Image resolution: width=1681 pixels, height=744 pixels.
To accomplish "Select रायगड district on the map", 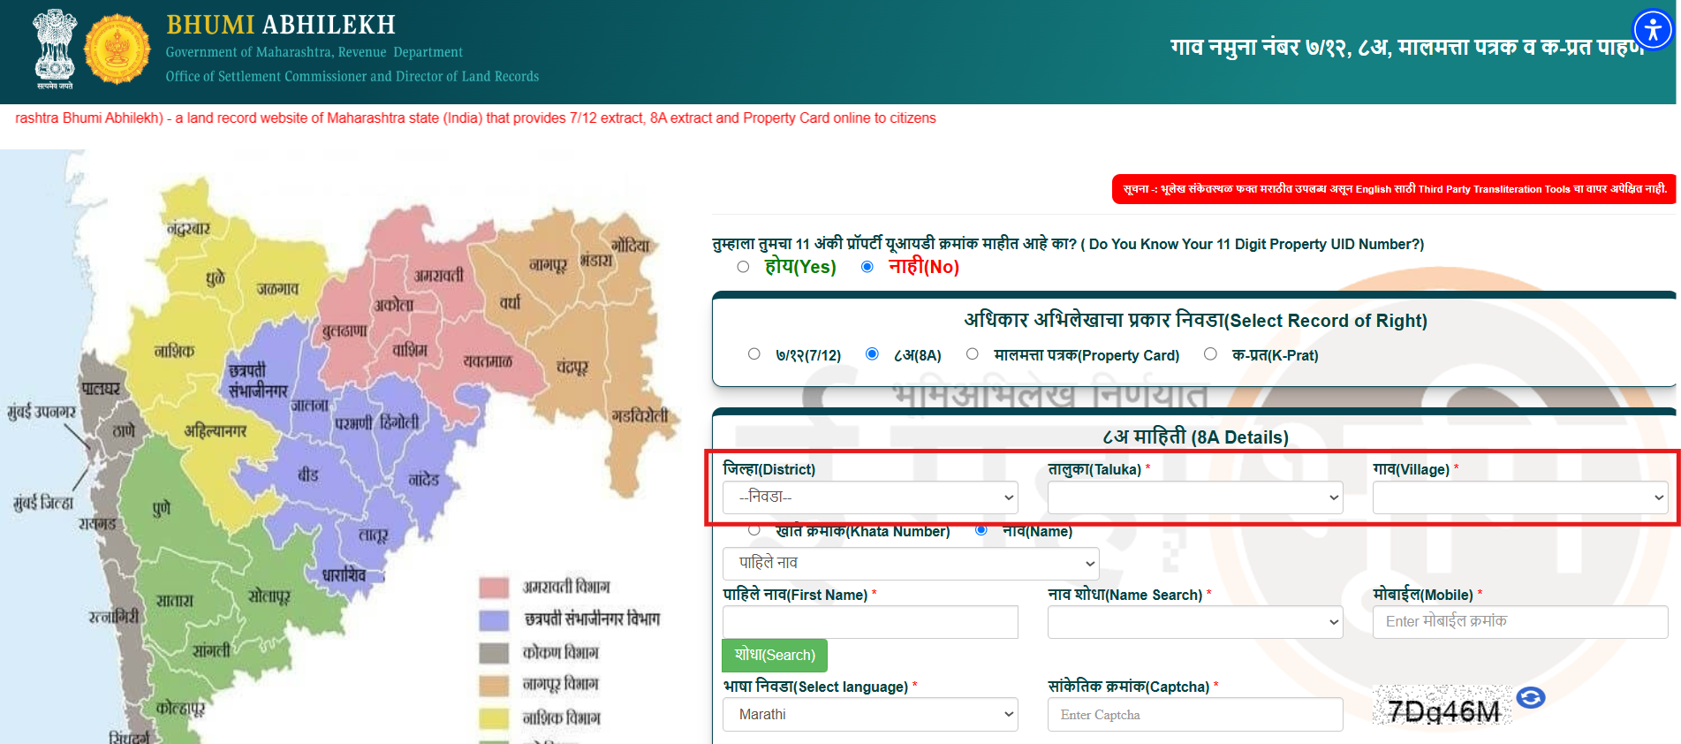I will point(97,523).
